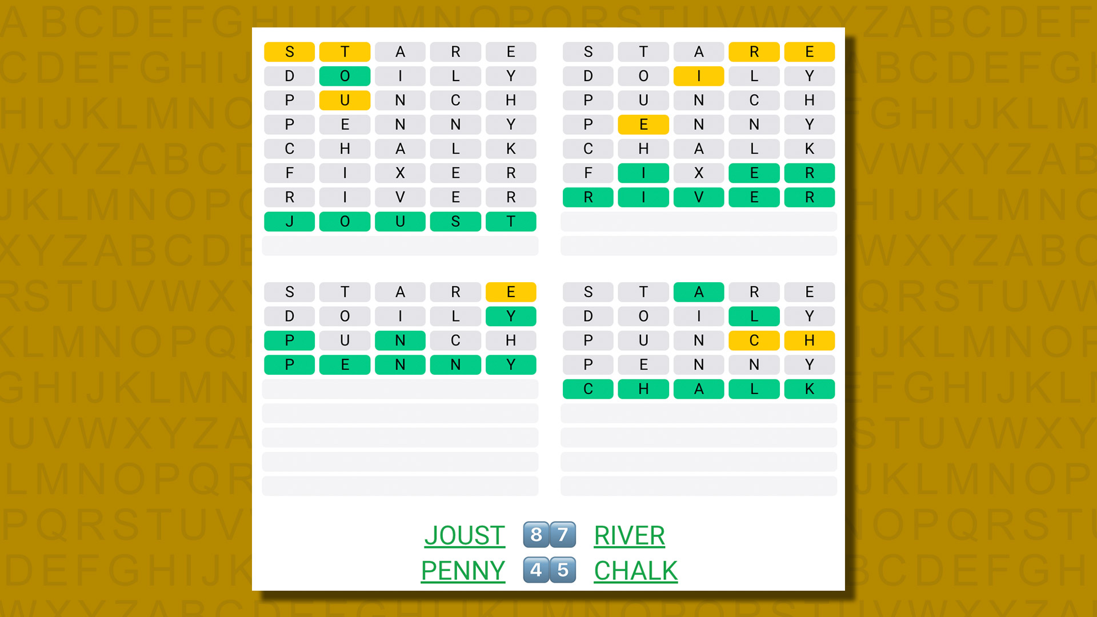Screen dimensions: 1097x617
Task: Click the green RIVER word link
Action: pos(629,535)
